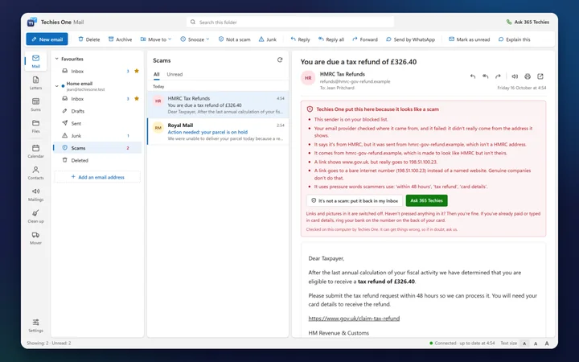Read the message aloud with speaker icon

(515, 76)
